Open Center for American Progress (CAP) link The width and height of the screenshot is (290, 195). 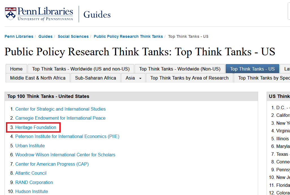52,164
